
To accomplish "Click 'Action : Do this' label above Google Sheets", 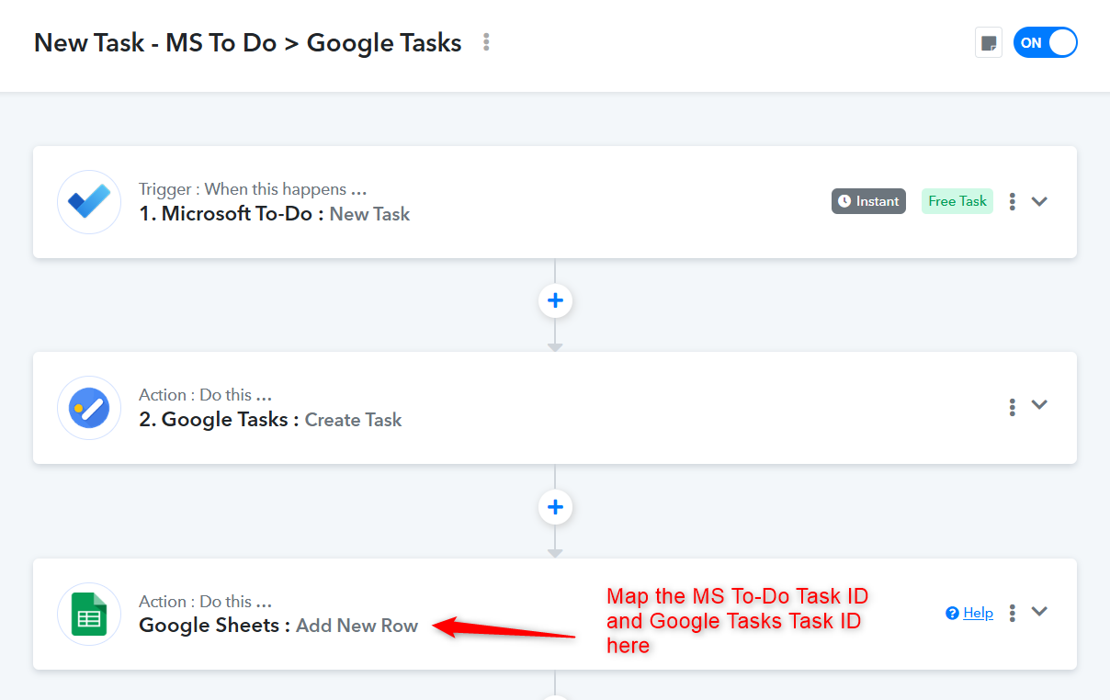I will click(x=205, y=602).
